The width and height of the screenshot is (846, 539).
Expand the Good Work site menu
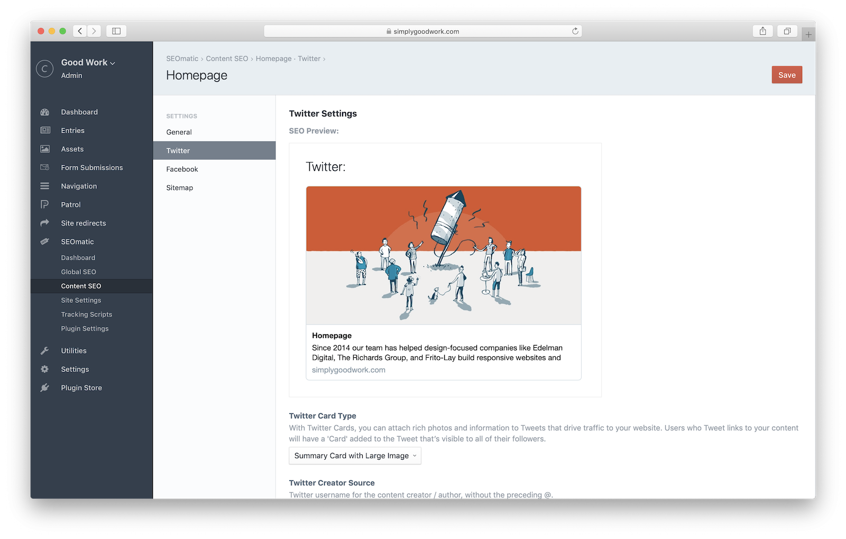(88, 62)
